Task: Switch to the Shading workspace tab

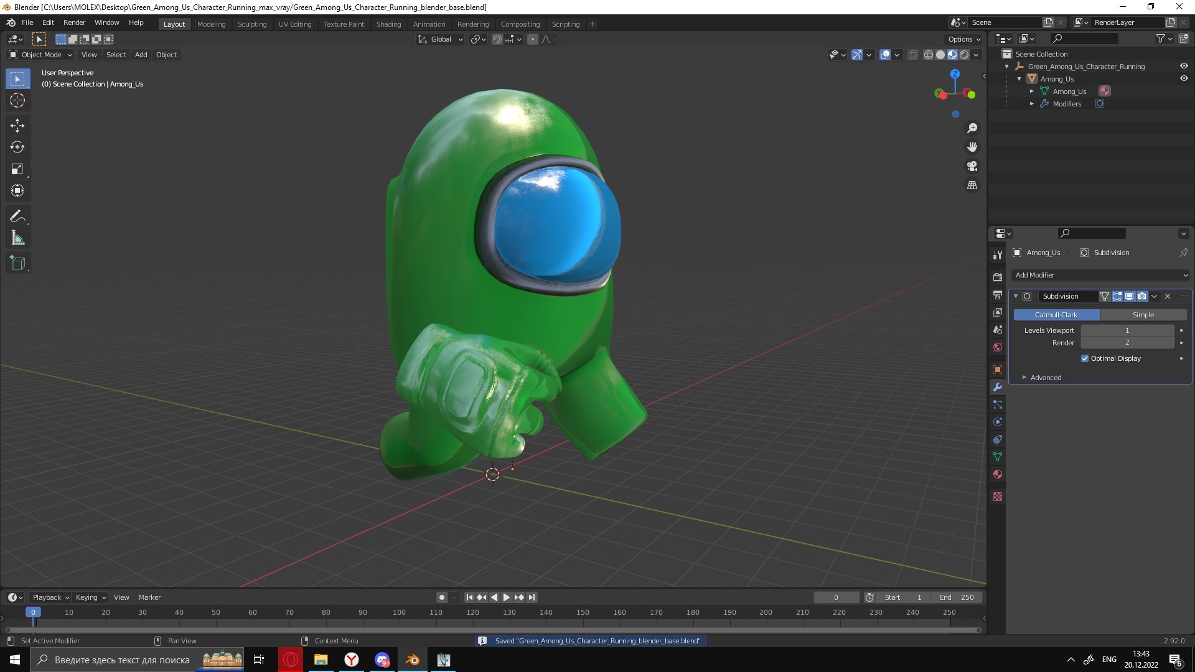Action: click(388, 24)
